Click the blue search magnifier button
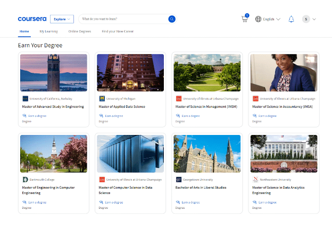The width and height of the screenshot is (332, 237). point(172,19)
